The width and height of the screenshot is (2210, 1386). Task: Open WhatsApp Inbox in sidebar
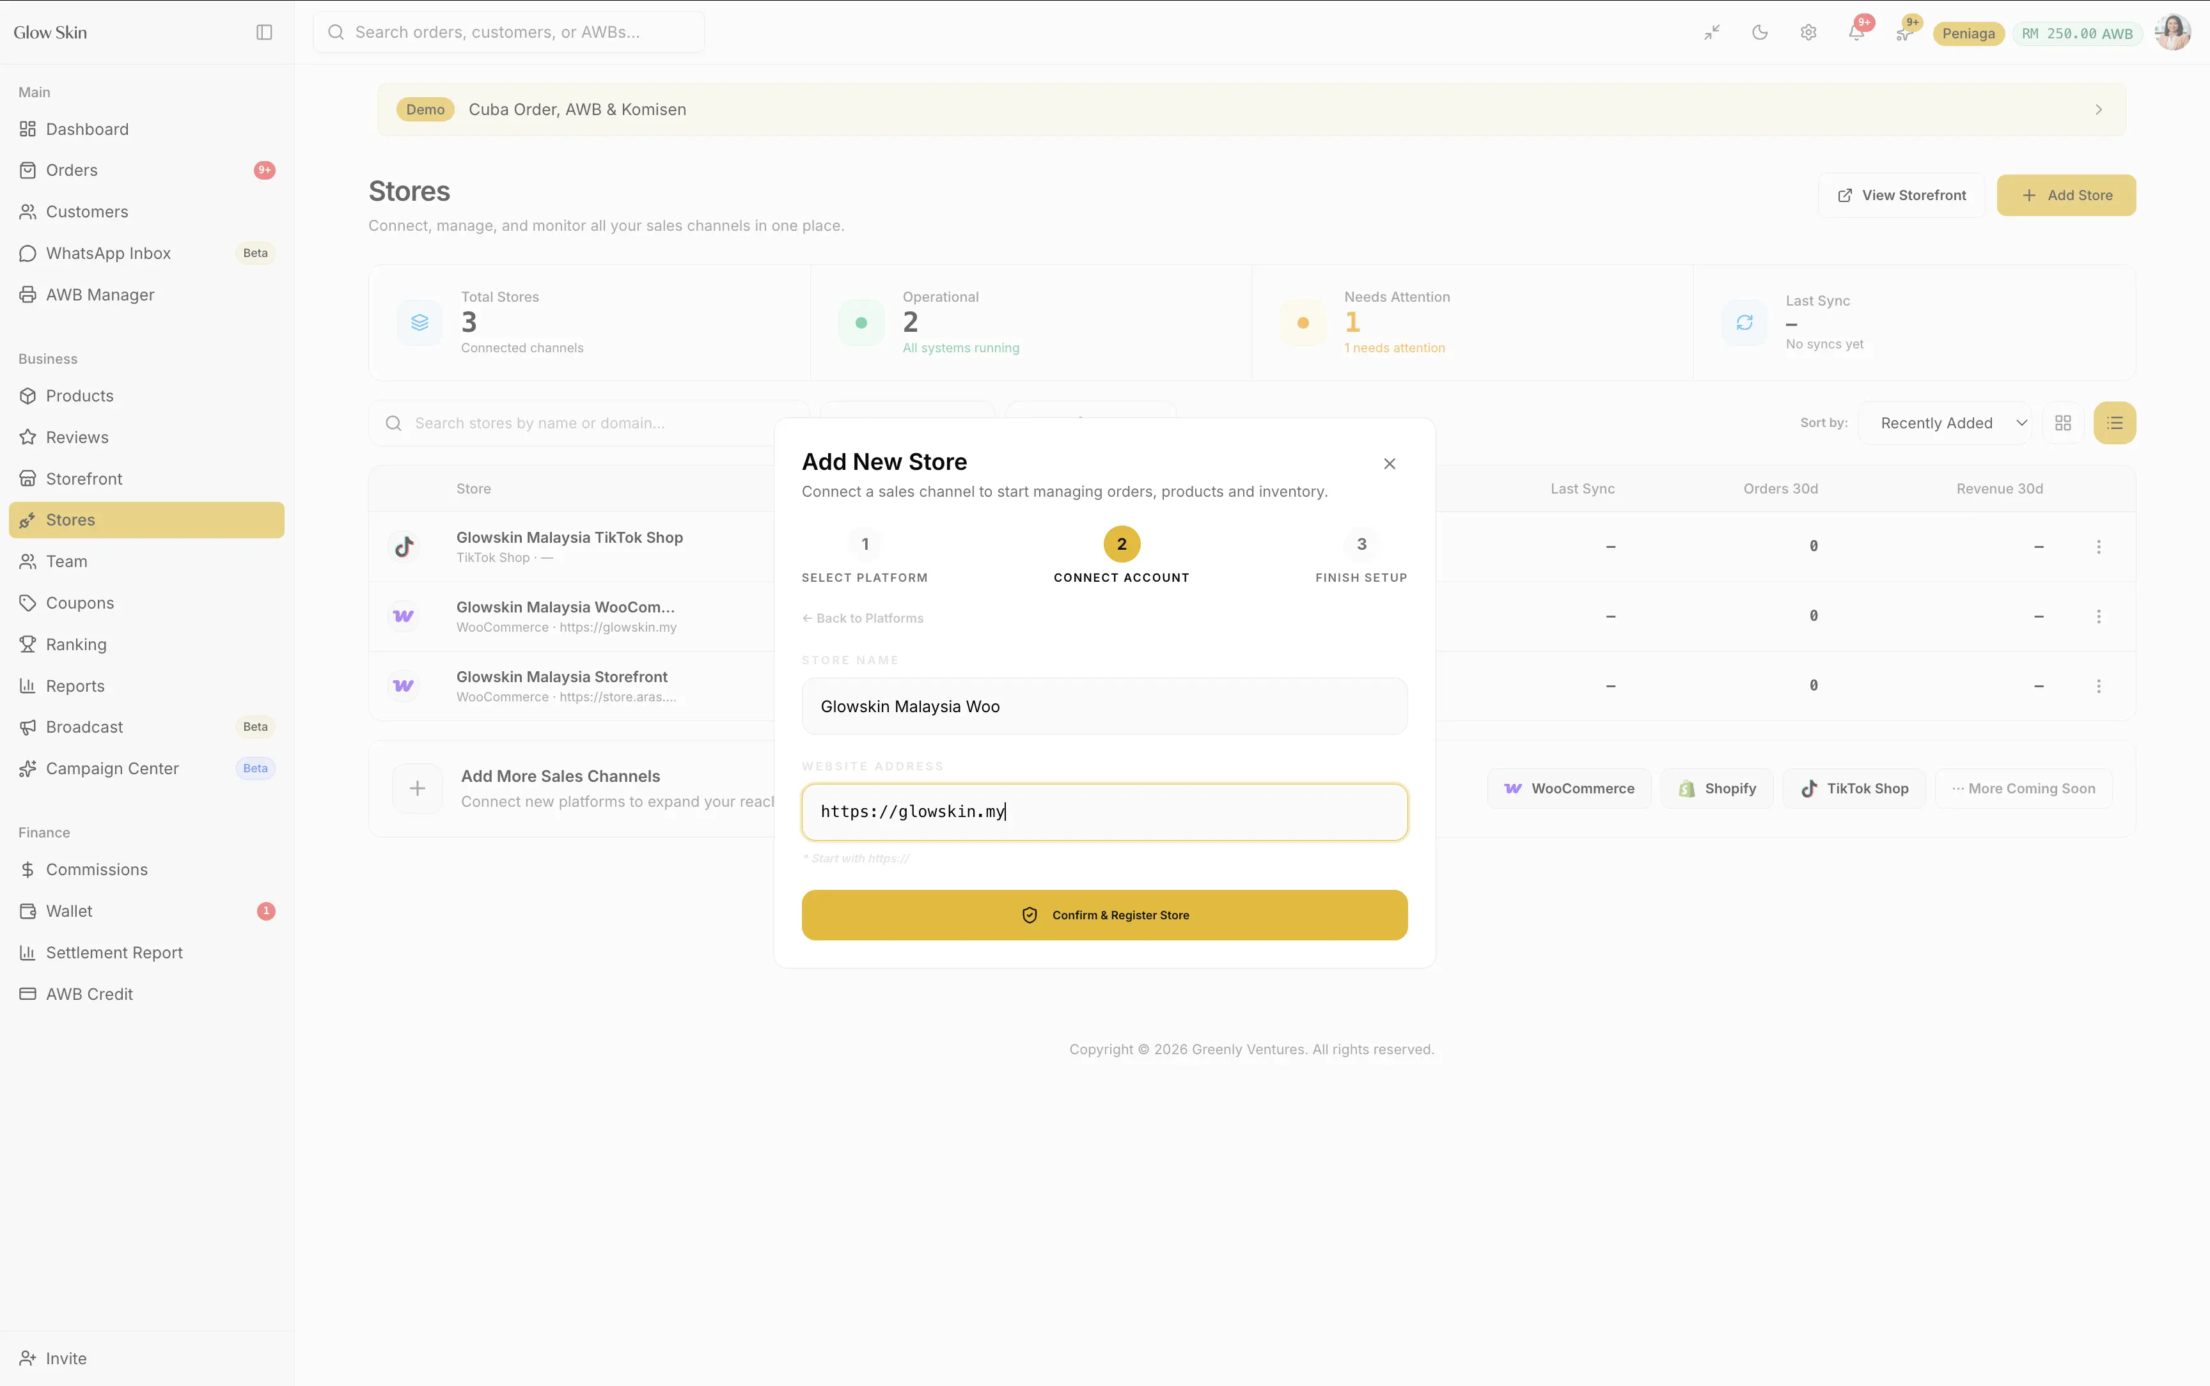(x=146, y=253)
